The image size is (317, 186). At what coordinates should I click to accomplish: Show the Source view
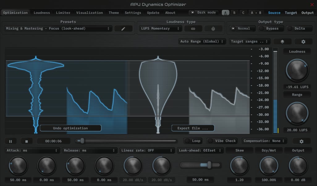[x=274, y=13]
